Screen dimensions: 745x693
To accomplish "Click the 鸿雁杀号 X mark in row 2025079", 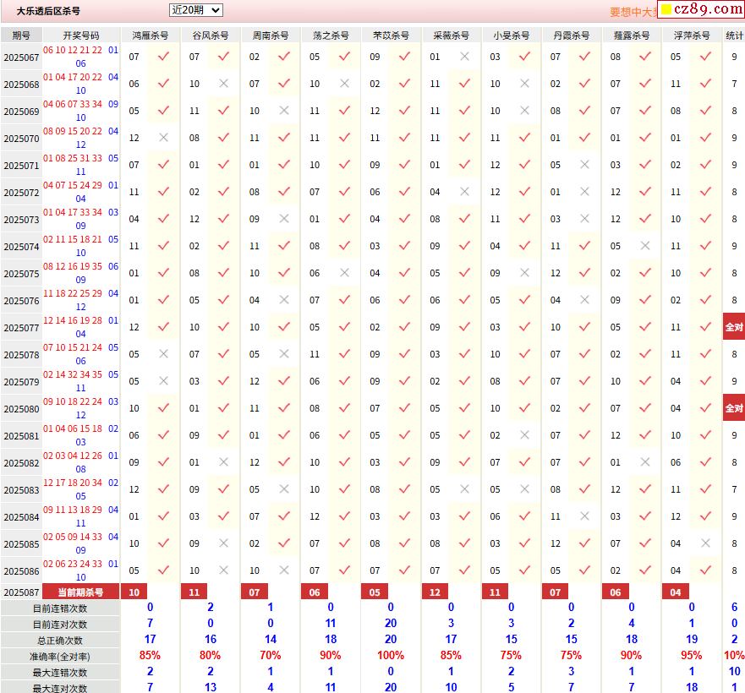I will tap(163, 381).
